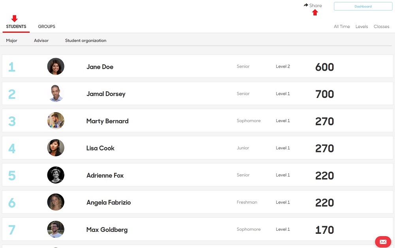Select Lisa Cook's avatar picture
The image size is (395, 248).
pos(56,148)
